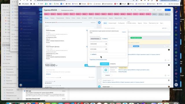Expand the Ещё menu in the activity tabs
The height and width of the screenshot is (104, 185).
point(162,23)
